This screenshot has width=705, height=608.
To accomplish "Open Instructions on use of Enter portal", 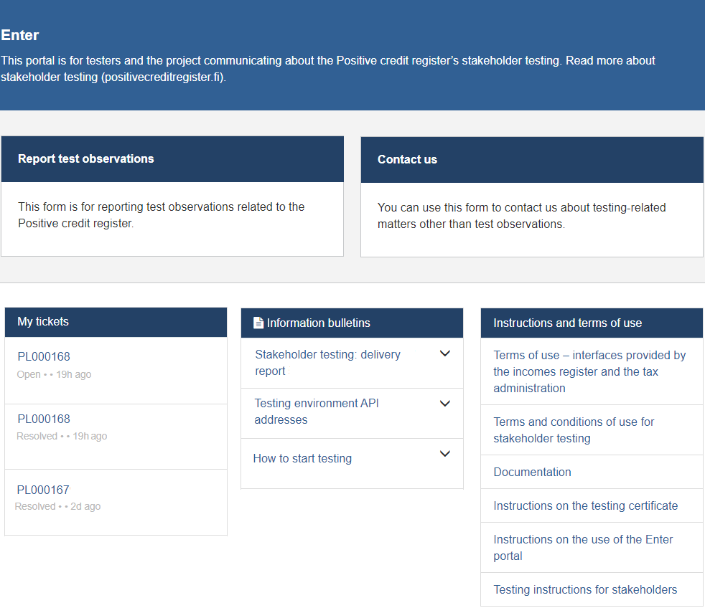I will (583, 547).
